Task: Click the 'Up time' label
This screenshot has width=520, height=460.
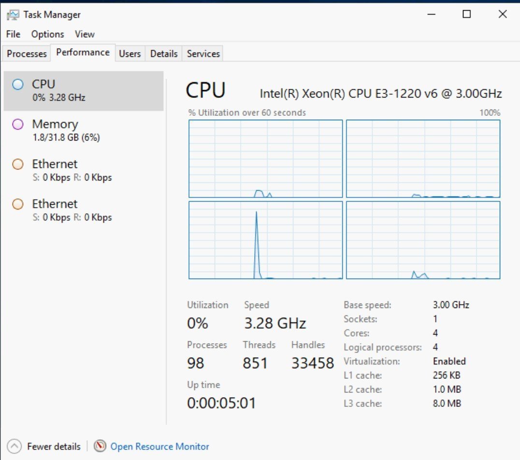Action: click(x=203, y=385)
